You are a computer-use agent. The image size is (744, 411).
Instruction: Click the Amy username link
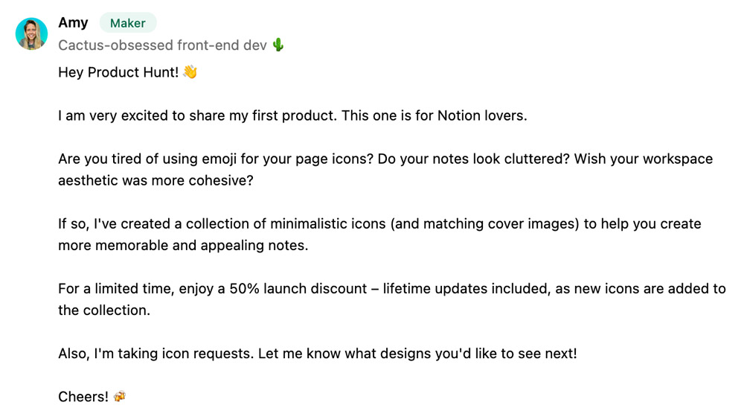pyautogui.click(x=73, y=23)
